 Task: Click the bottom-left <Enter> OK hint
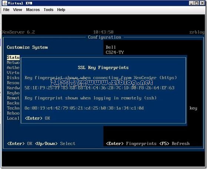coord(20,143)
